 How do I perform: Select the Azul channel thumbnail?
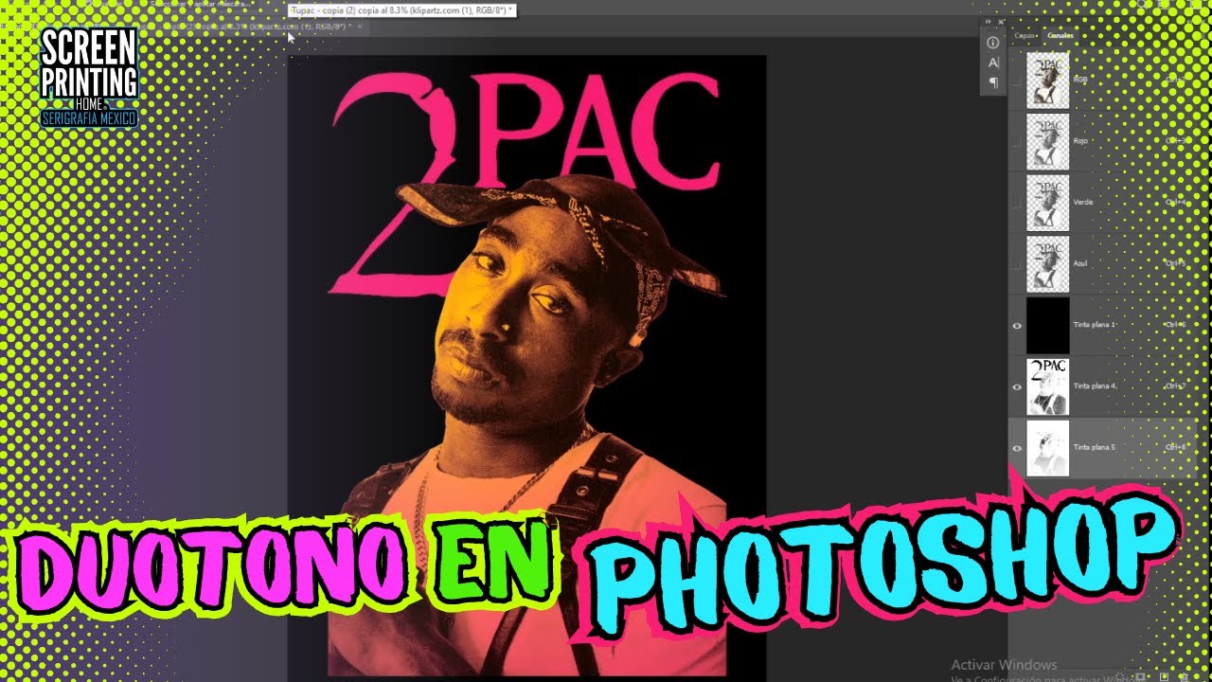1047,264
